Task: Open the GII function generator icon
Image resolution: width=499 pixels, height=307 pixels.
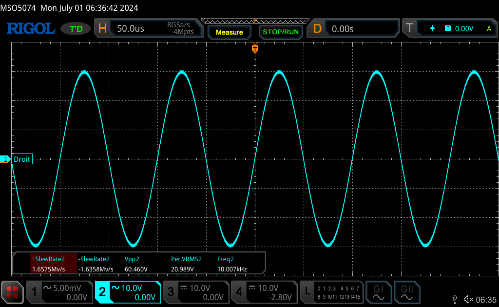Action: click(x=407, y=292)
